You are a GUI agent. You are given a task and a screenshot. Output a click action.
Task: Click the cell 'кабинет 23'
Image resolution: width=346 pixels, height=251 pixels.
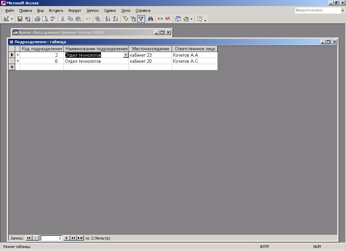(x=150, y=55)
